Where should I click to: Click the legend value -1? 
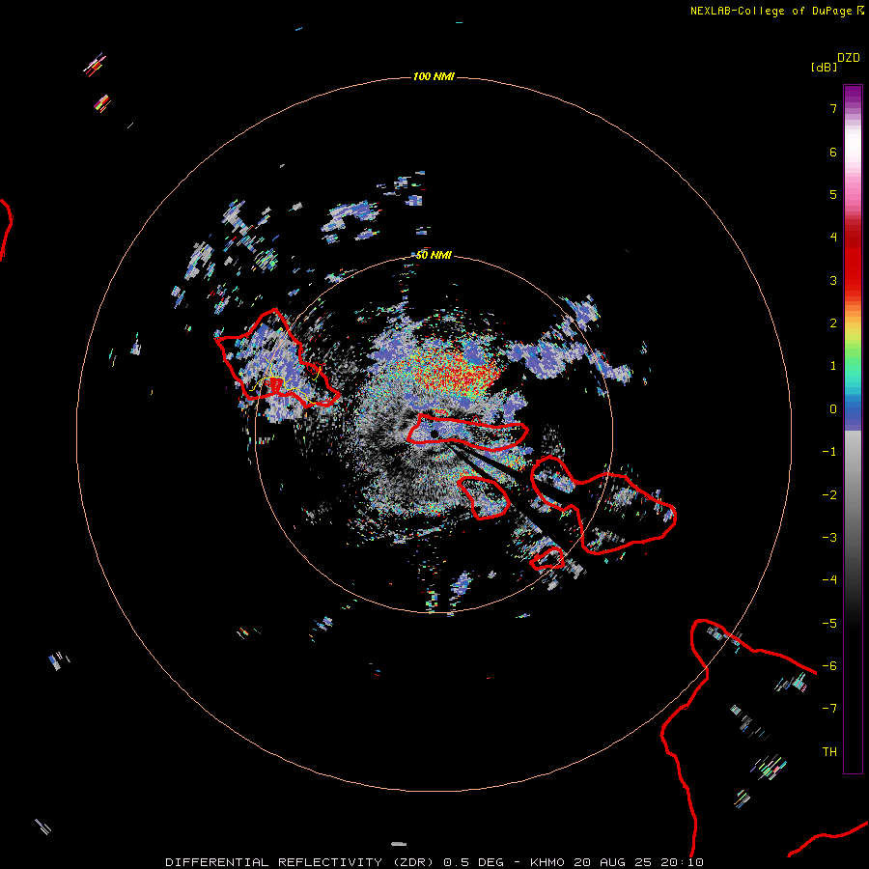(829, 452)
